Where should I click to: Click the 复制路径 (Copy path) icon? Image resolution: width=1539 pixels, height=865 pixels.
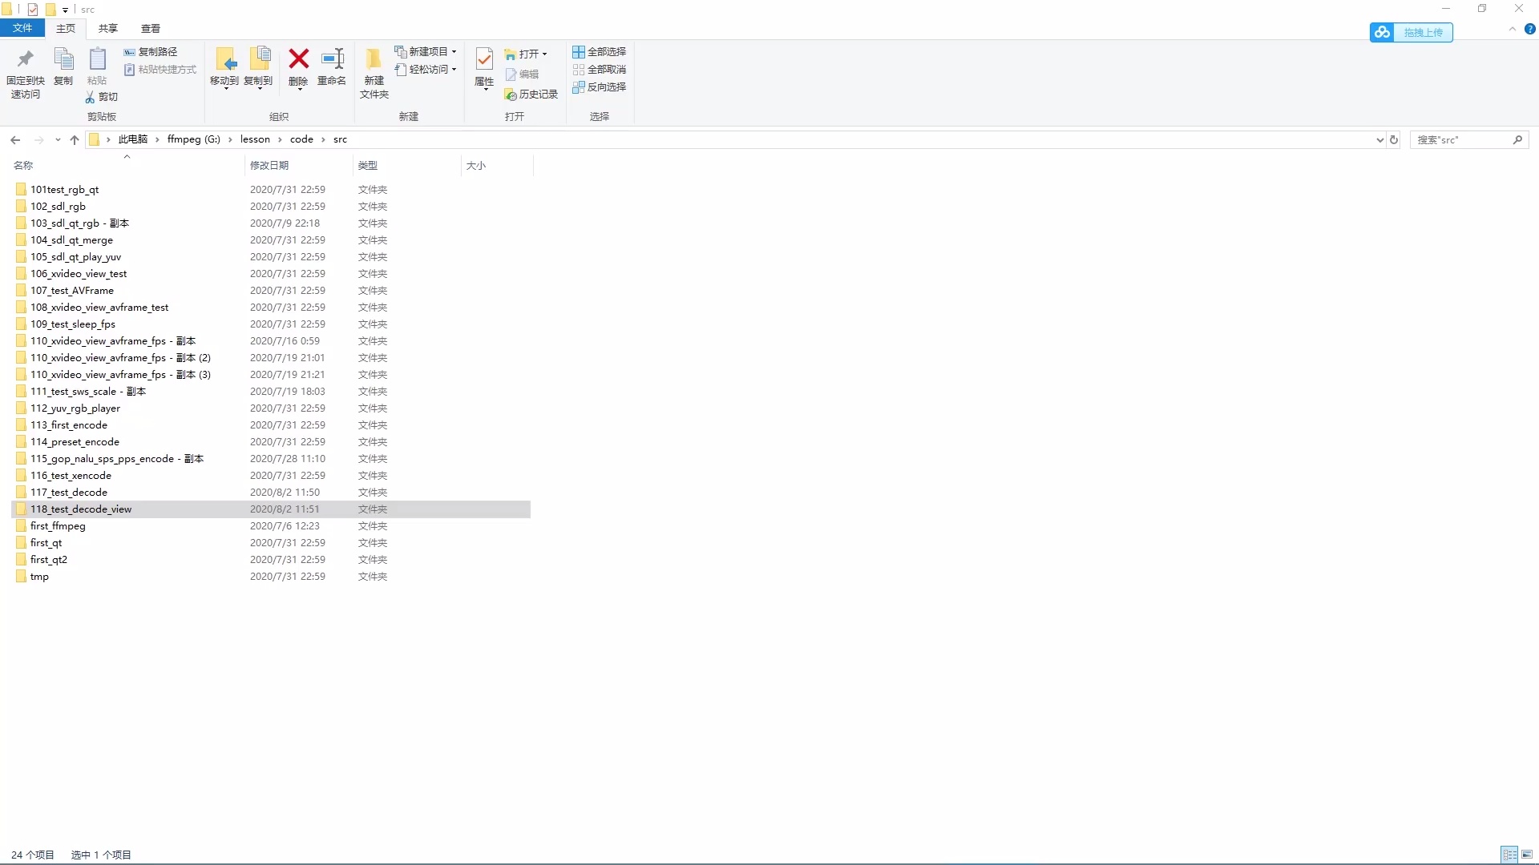click(151, 51)
